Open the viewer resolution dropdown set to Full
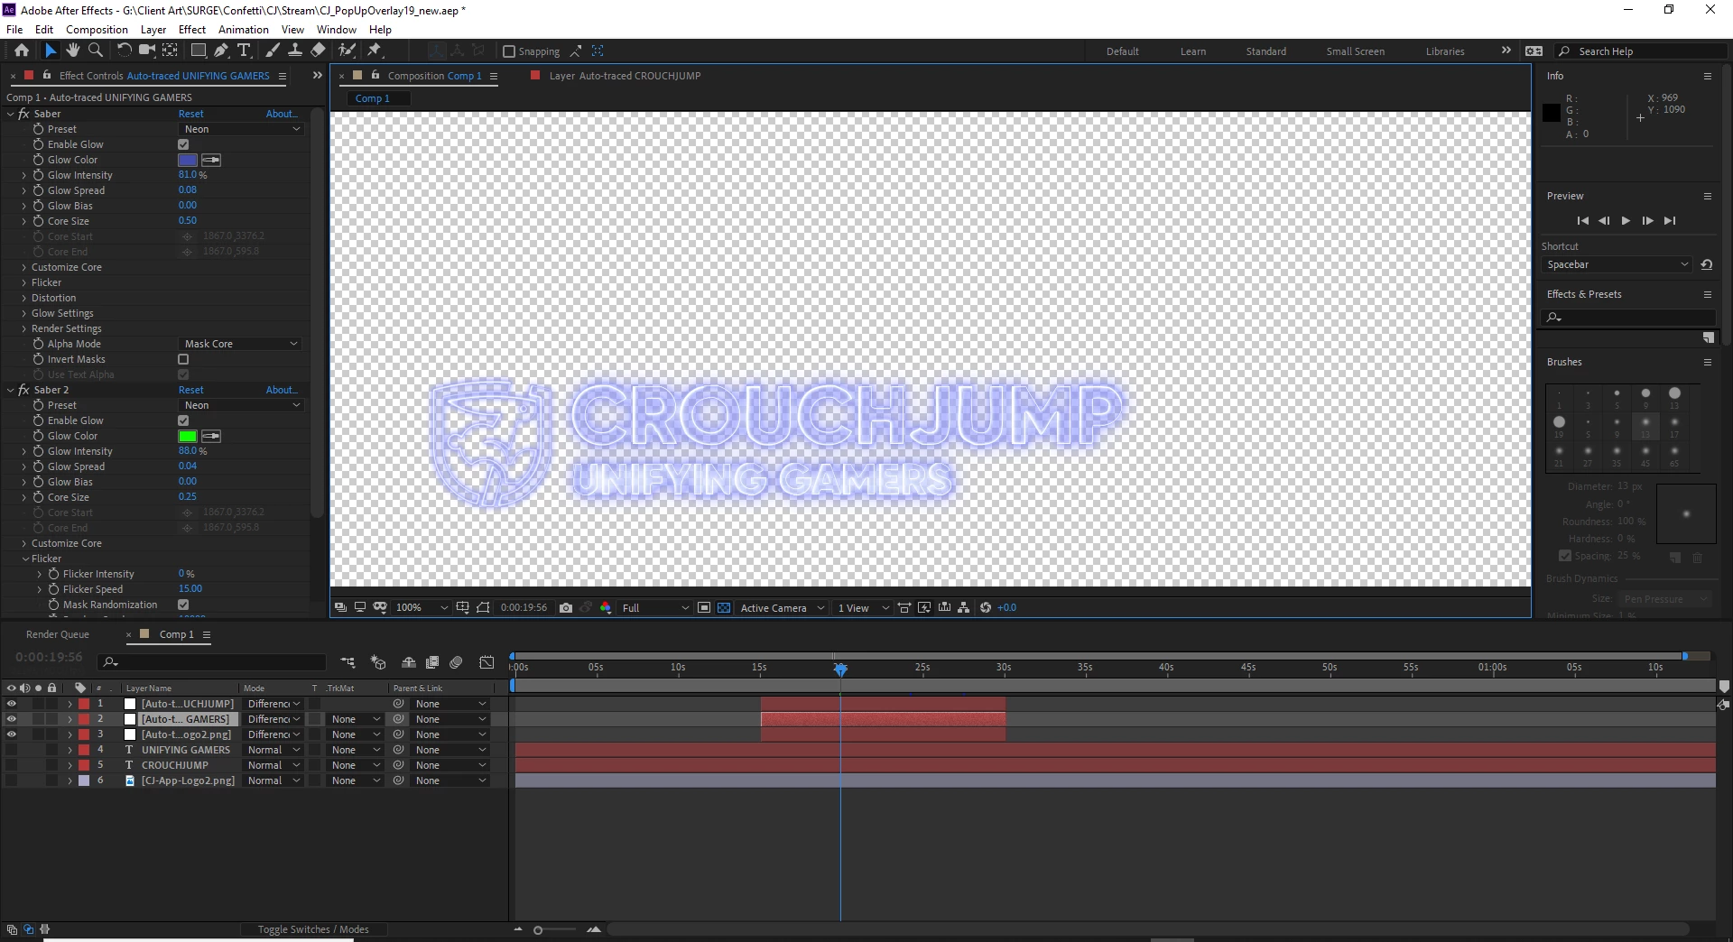 655,608
